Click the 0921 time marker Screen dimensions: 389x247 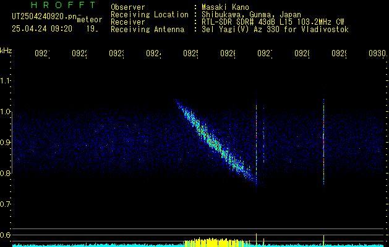click(x=42, y=54)
